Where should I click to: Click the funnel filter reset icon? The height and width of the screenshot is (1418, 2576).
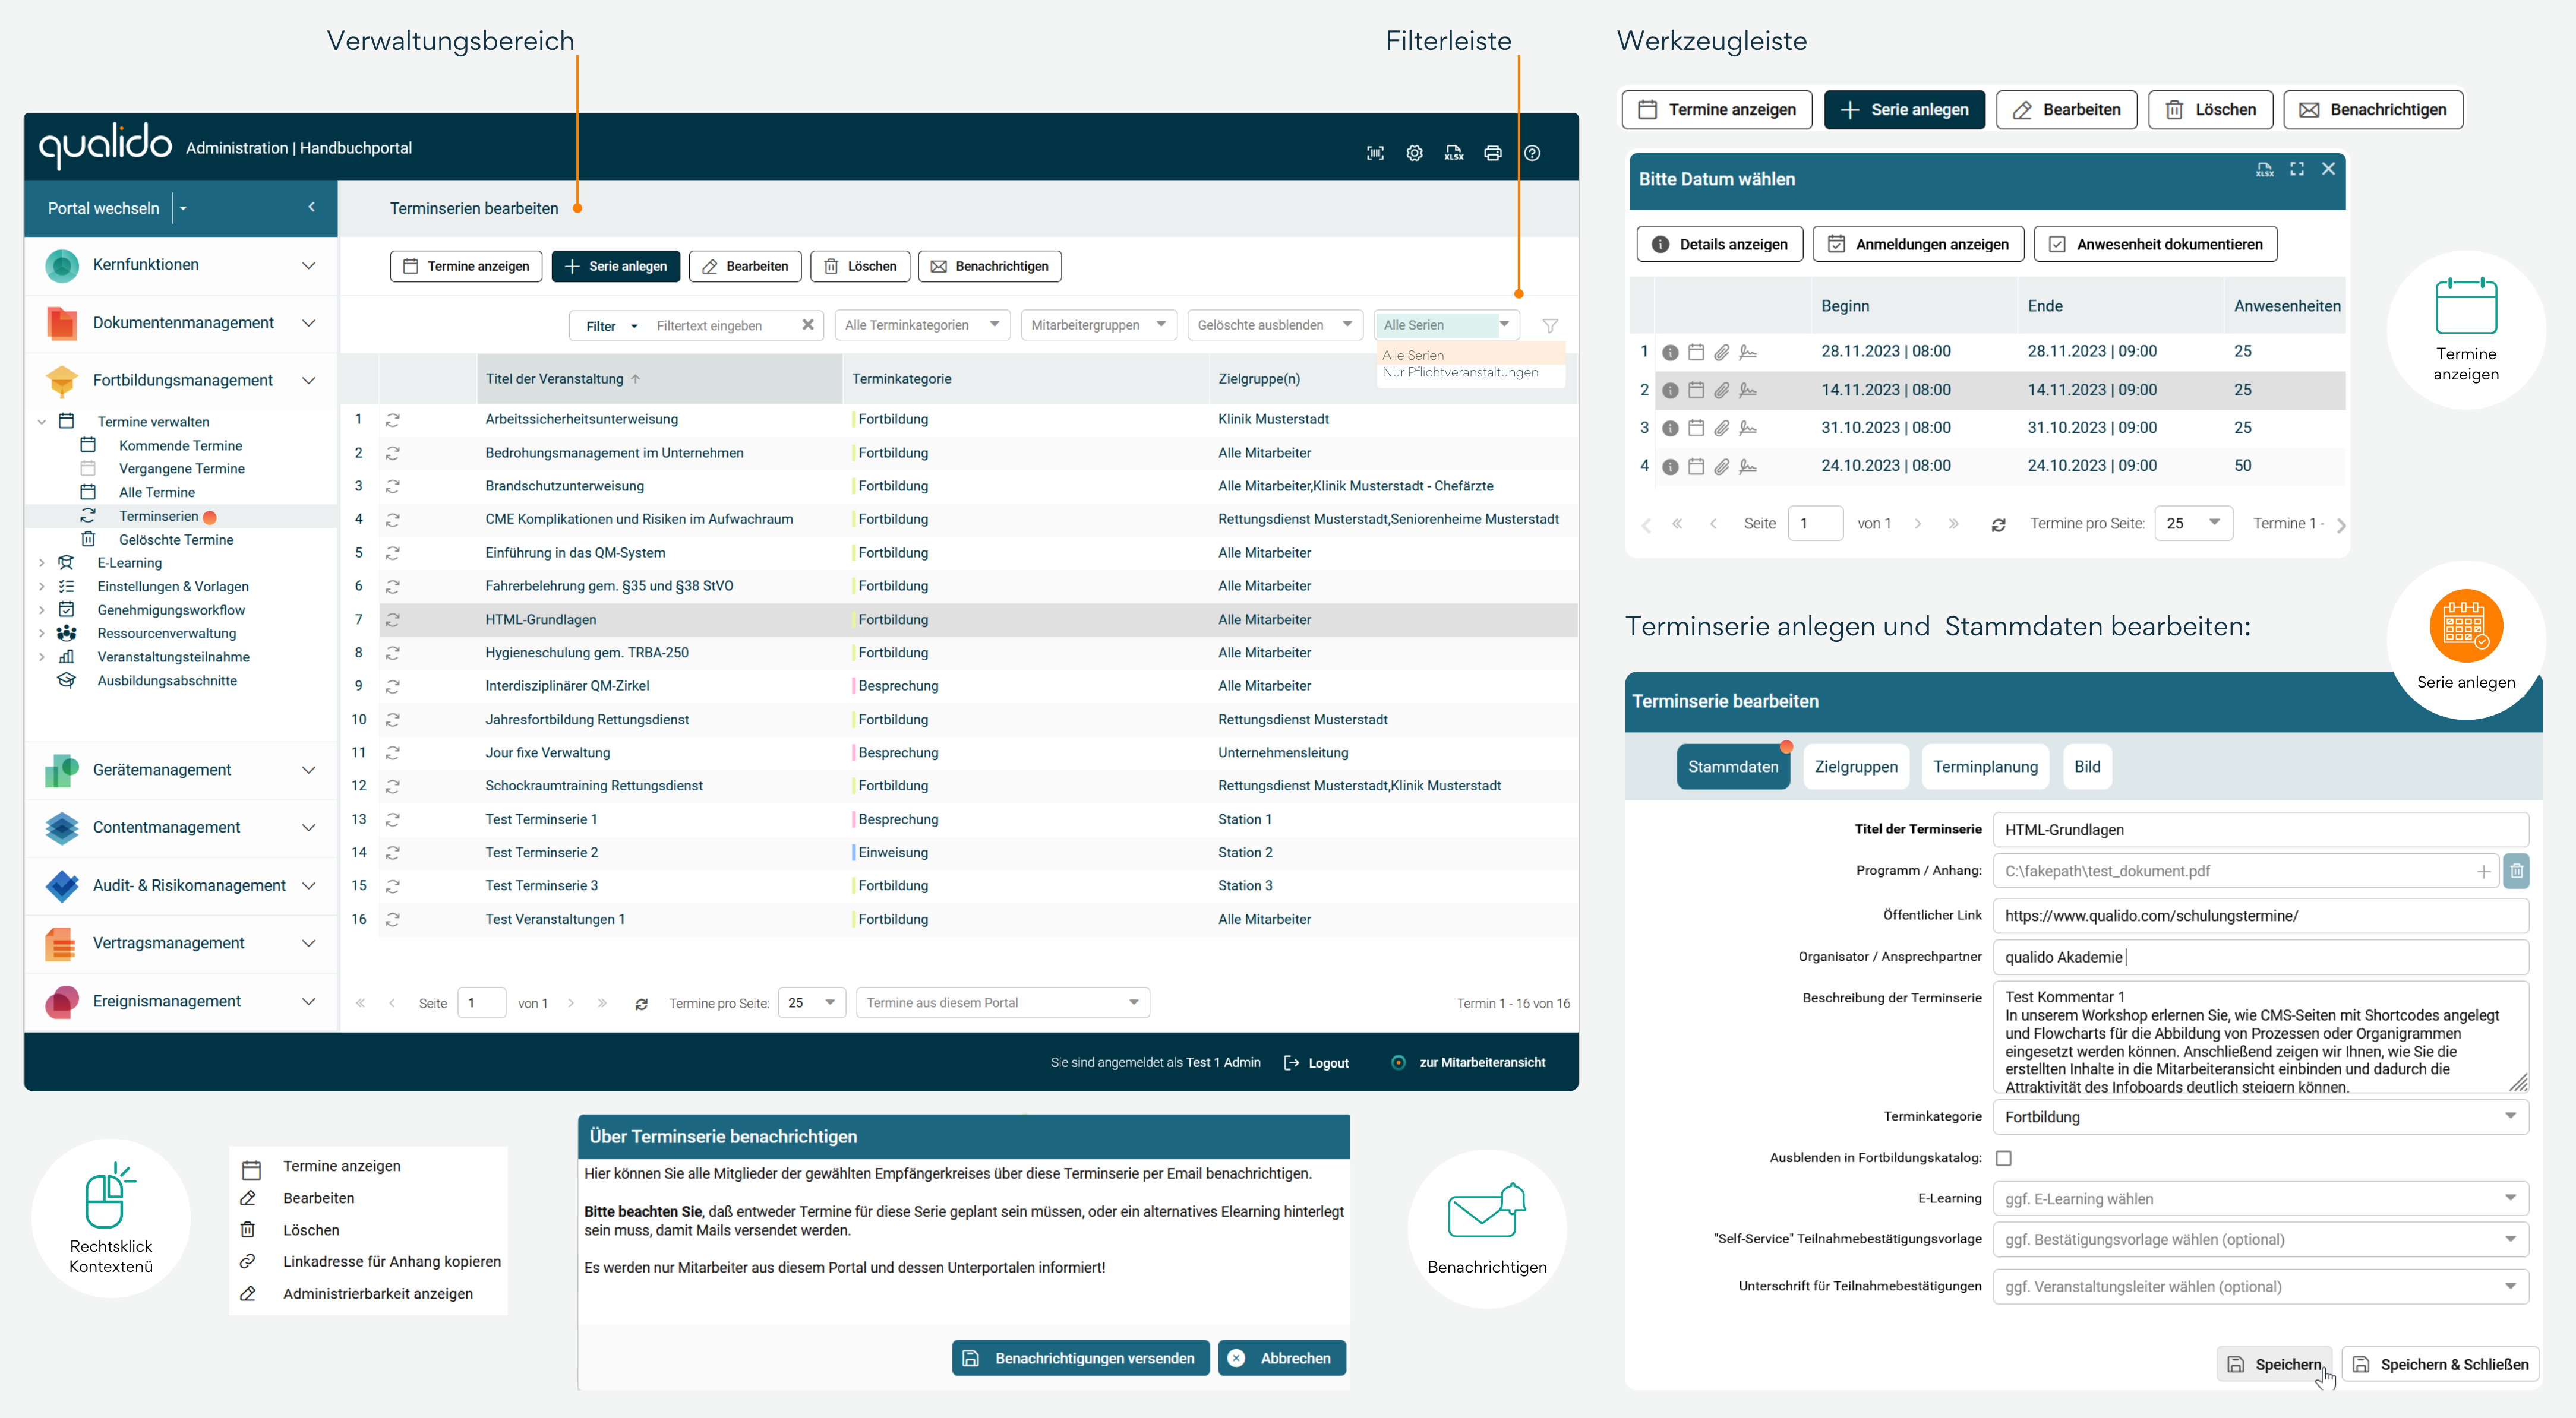[x=1550, y=326]
